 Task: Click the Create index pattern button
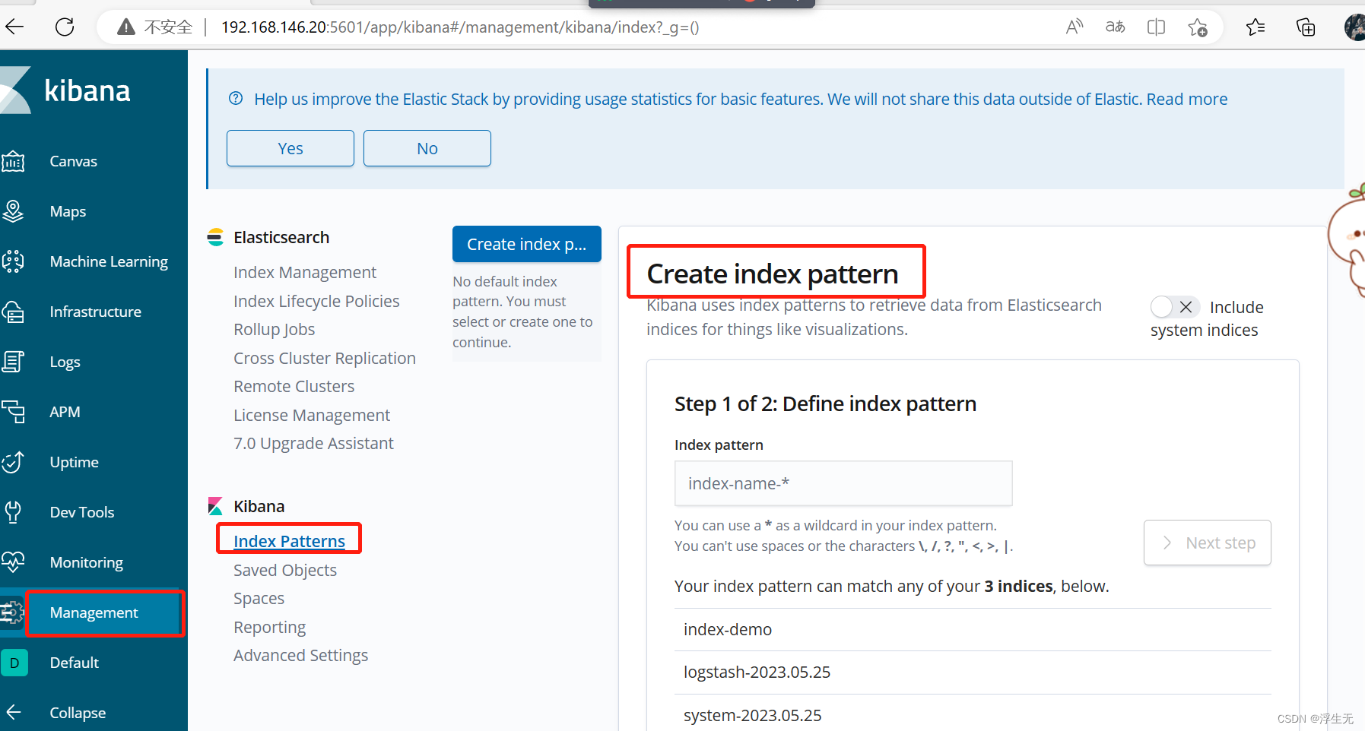pyautogui.click(x=527, y=244)
